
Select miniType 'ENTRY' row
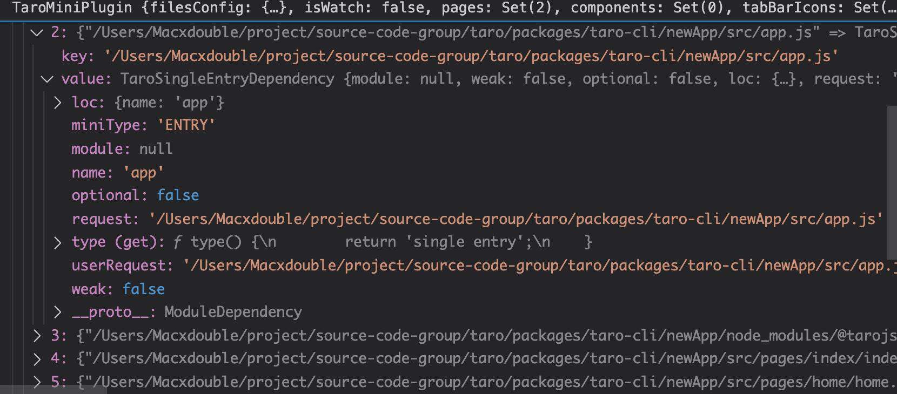coord(143,125)
